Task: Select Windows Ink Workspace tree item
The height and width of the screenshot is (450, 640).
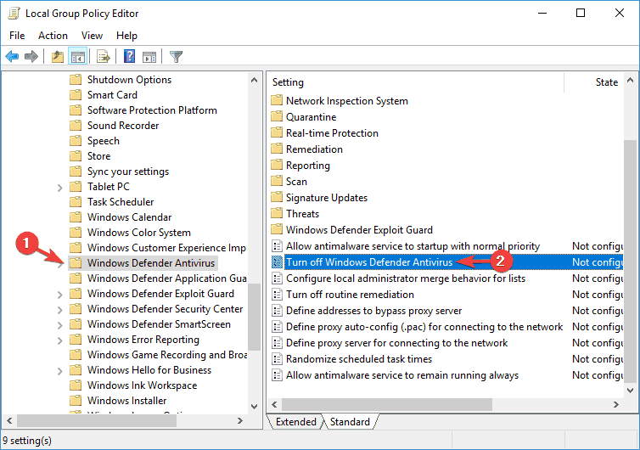Action: (x=142, y=385)
